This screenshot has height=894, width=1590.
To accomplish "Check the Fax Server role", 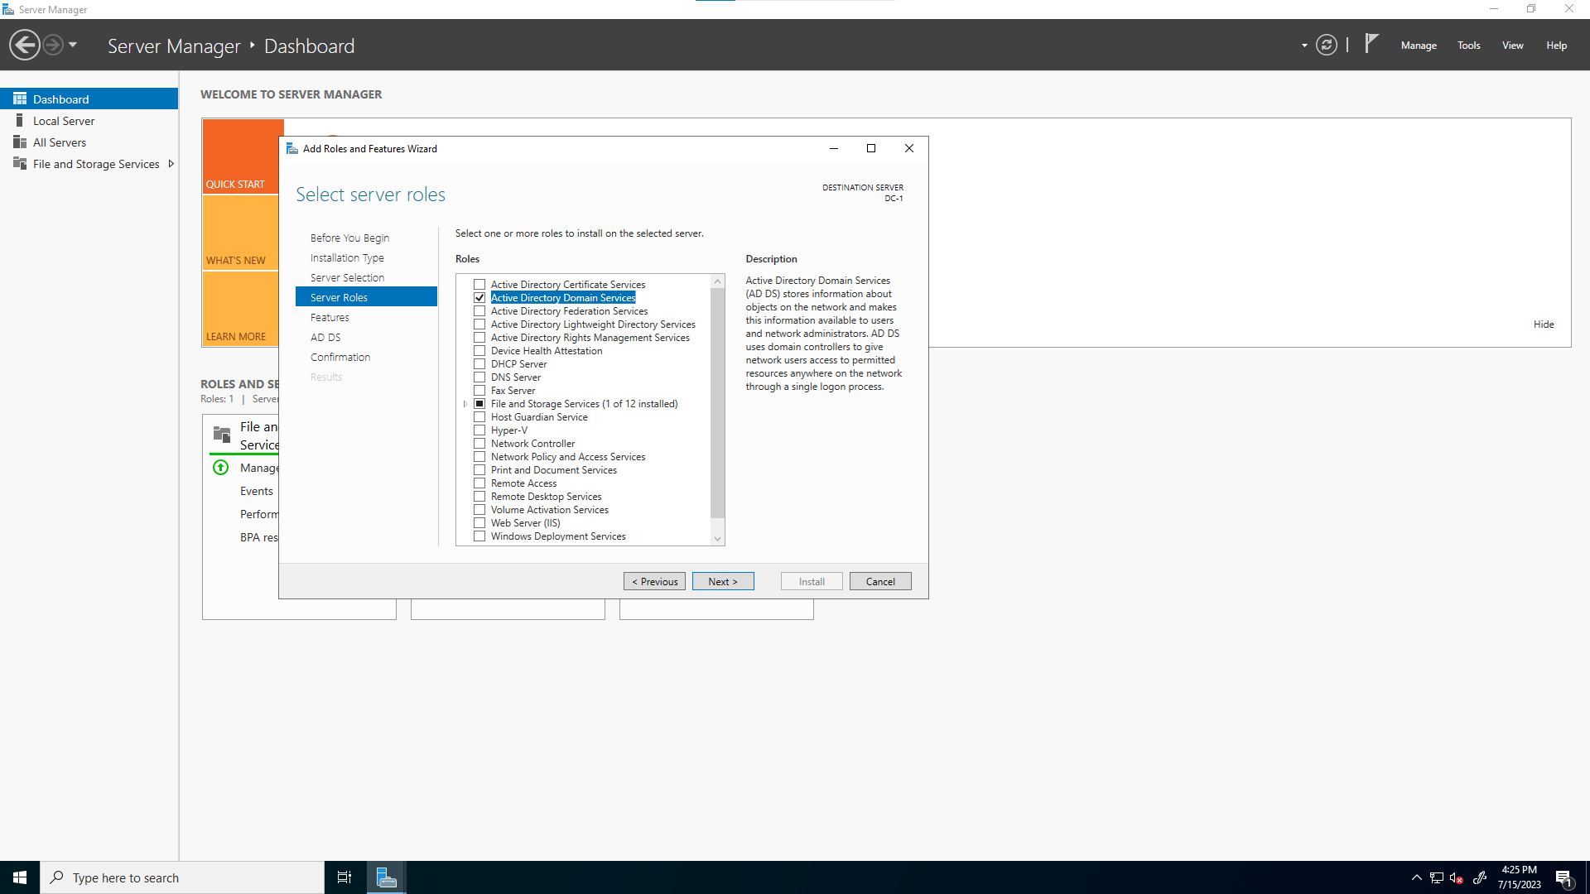I will click(x=479, y=391).
